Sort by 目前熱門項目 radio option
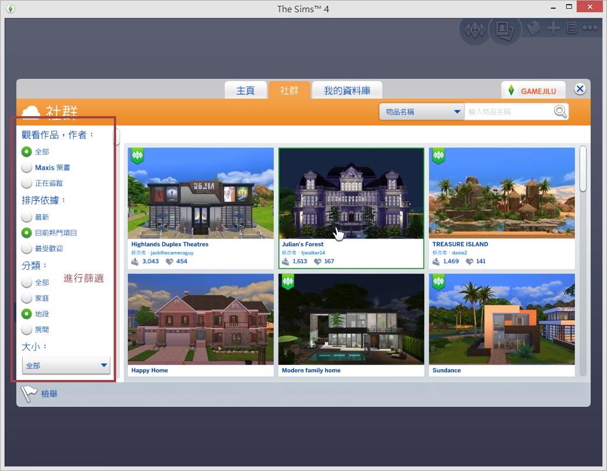607x471 pixels. (x=26, y=233)
